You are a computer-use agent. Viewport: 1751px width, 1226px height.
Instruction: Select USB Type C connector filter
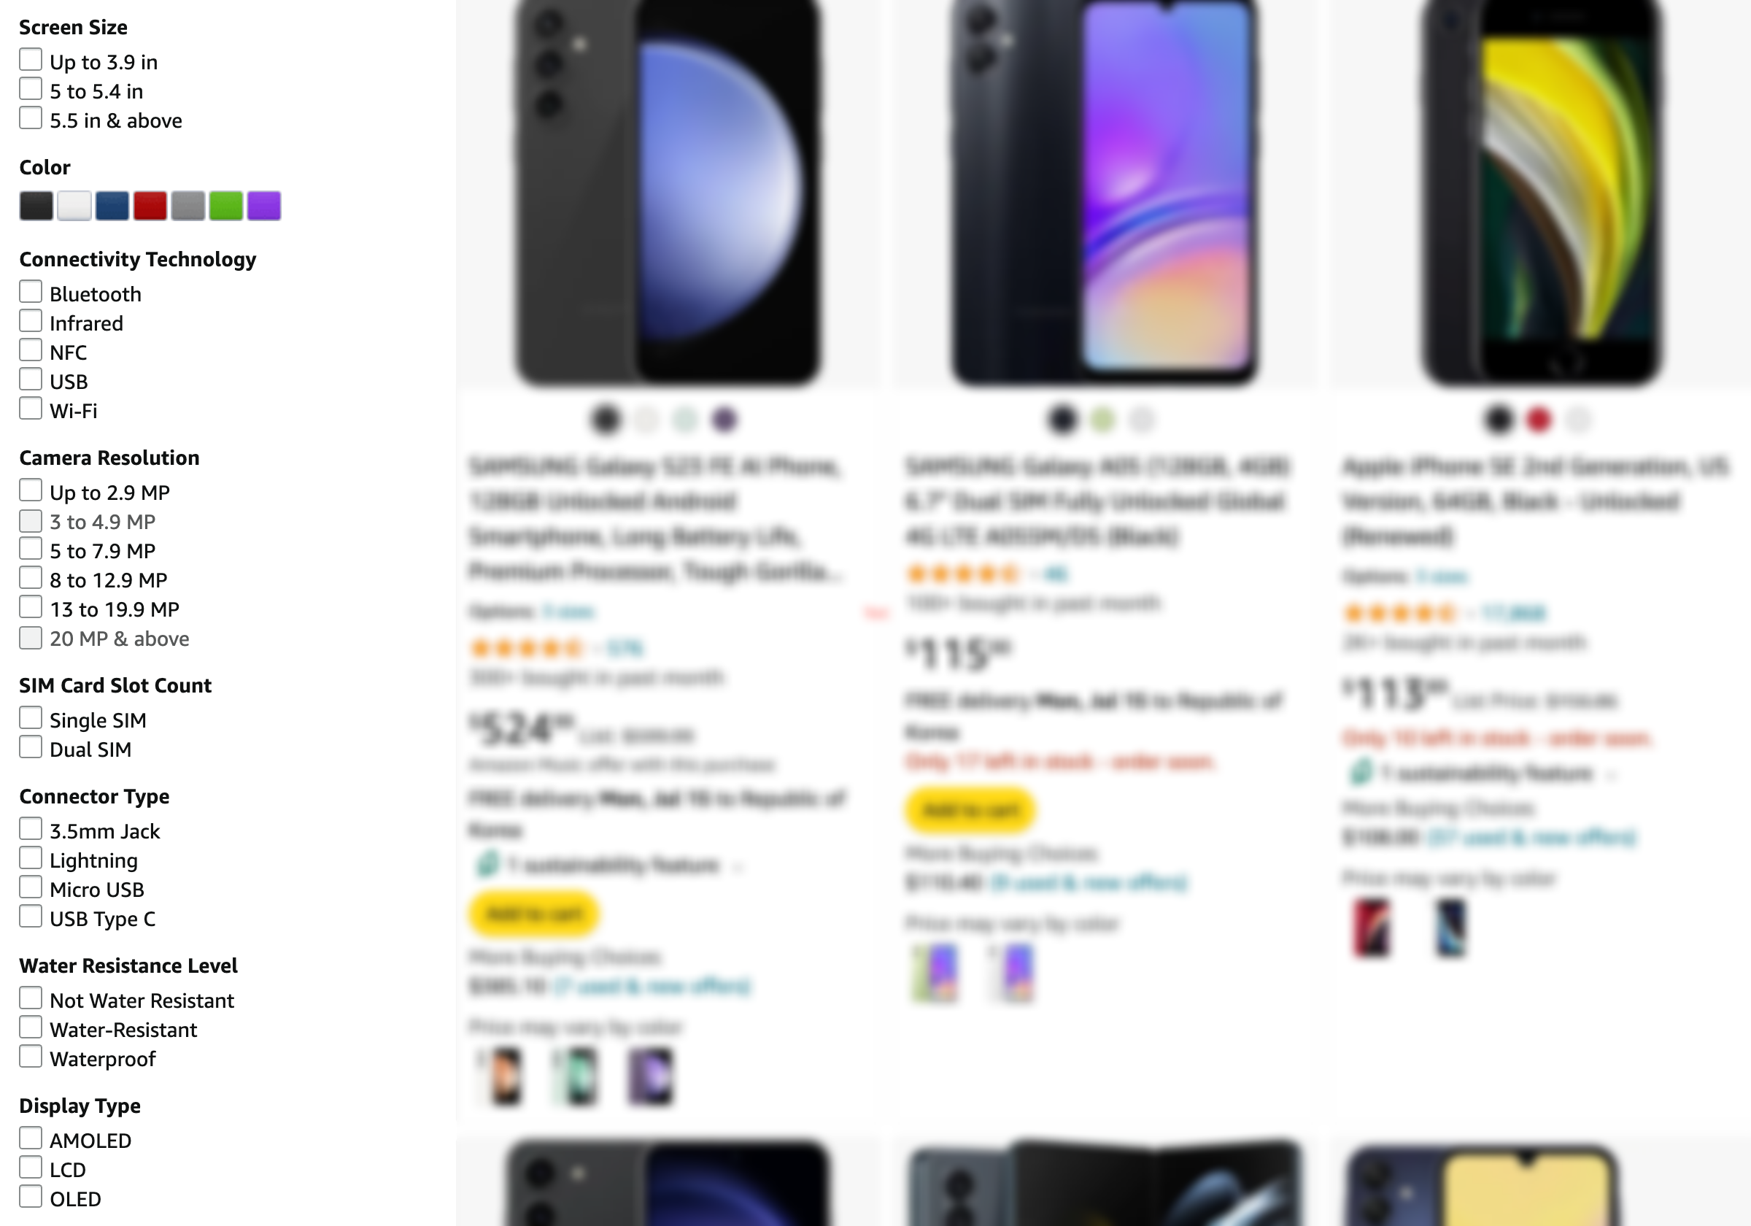tap(31, 917)
